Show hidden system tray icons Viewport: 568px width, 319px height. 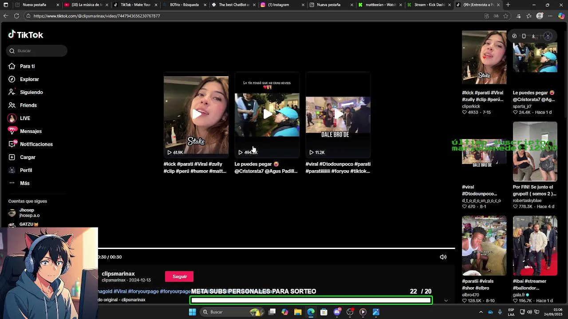tap(481, 312)
